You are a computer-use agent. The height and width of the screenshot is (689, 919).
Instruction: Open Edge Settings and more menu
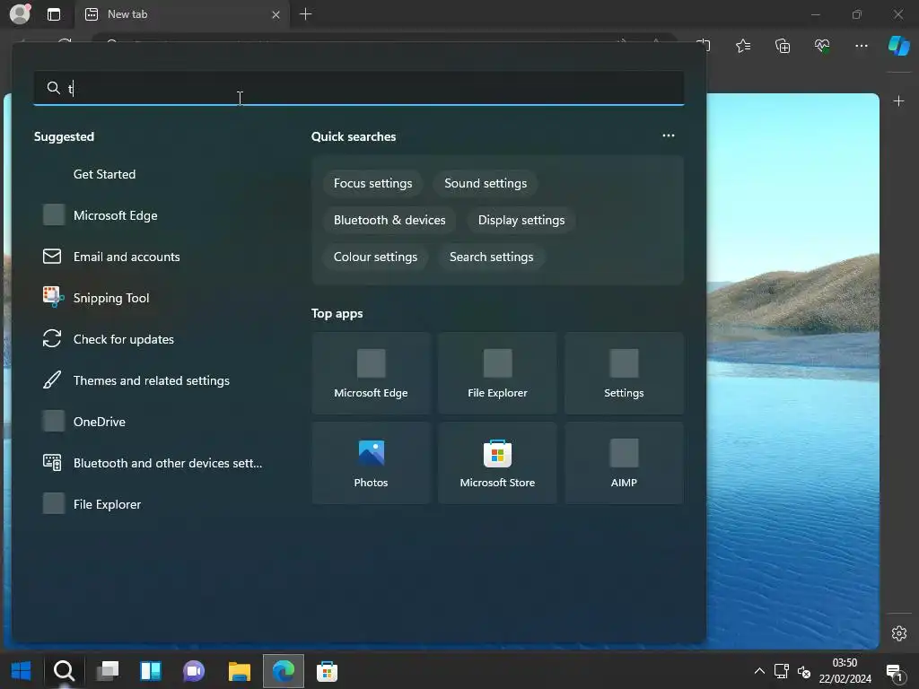(861, 46)
